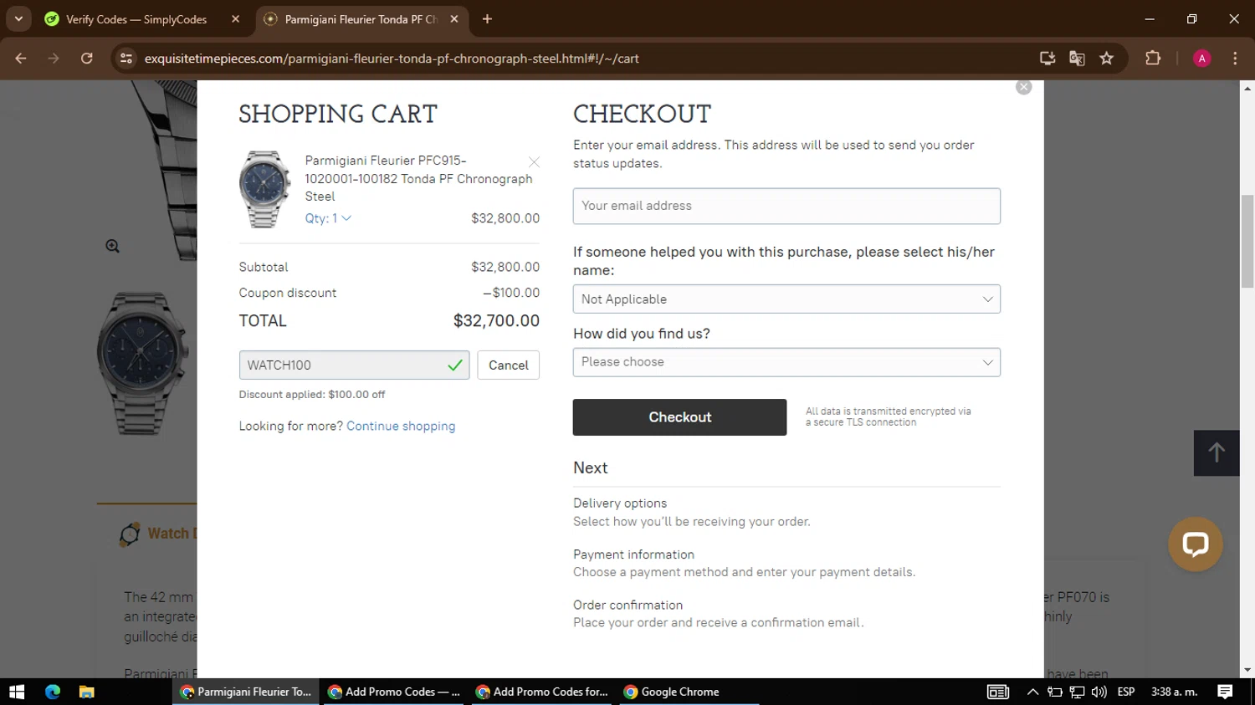The width and height of the screenshot is (1255, 705).
Task: Open the Not Applicable helper dropdown
Action: coord(786,299)
